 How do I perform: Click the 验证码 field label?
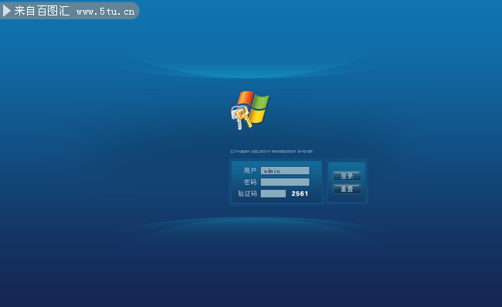click(247, 193)
